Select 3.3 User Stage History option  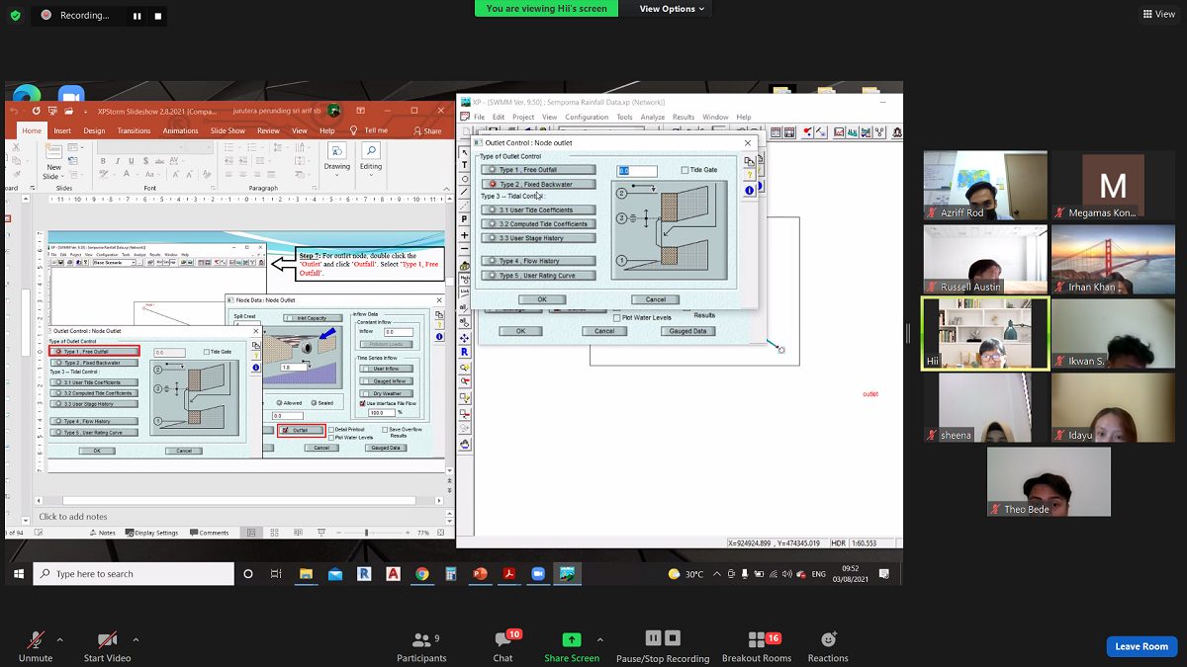(x=538, y=238)
